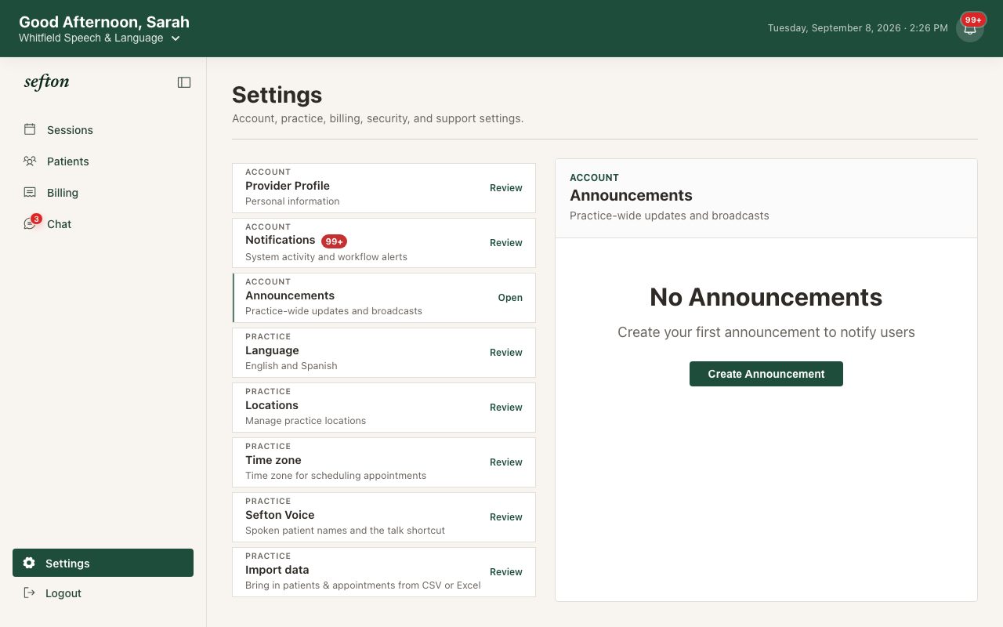Click the Sessions calendar icon

pyautogui.click(x=30, y=129)
